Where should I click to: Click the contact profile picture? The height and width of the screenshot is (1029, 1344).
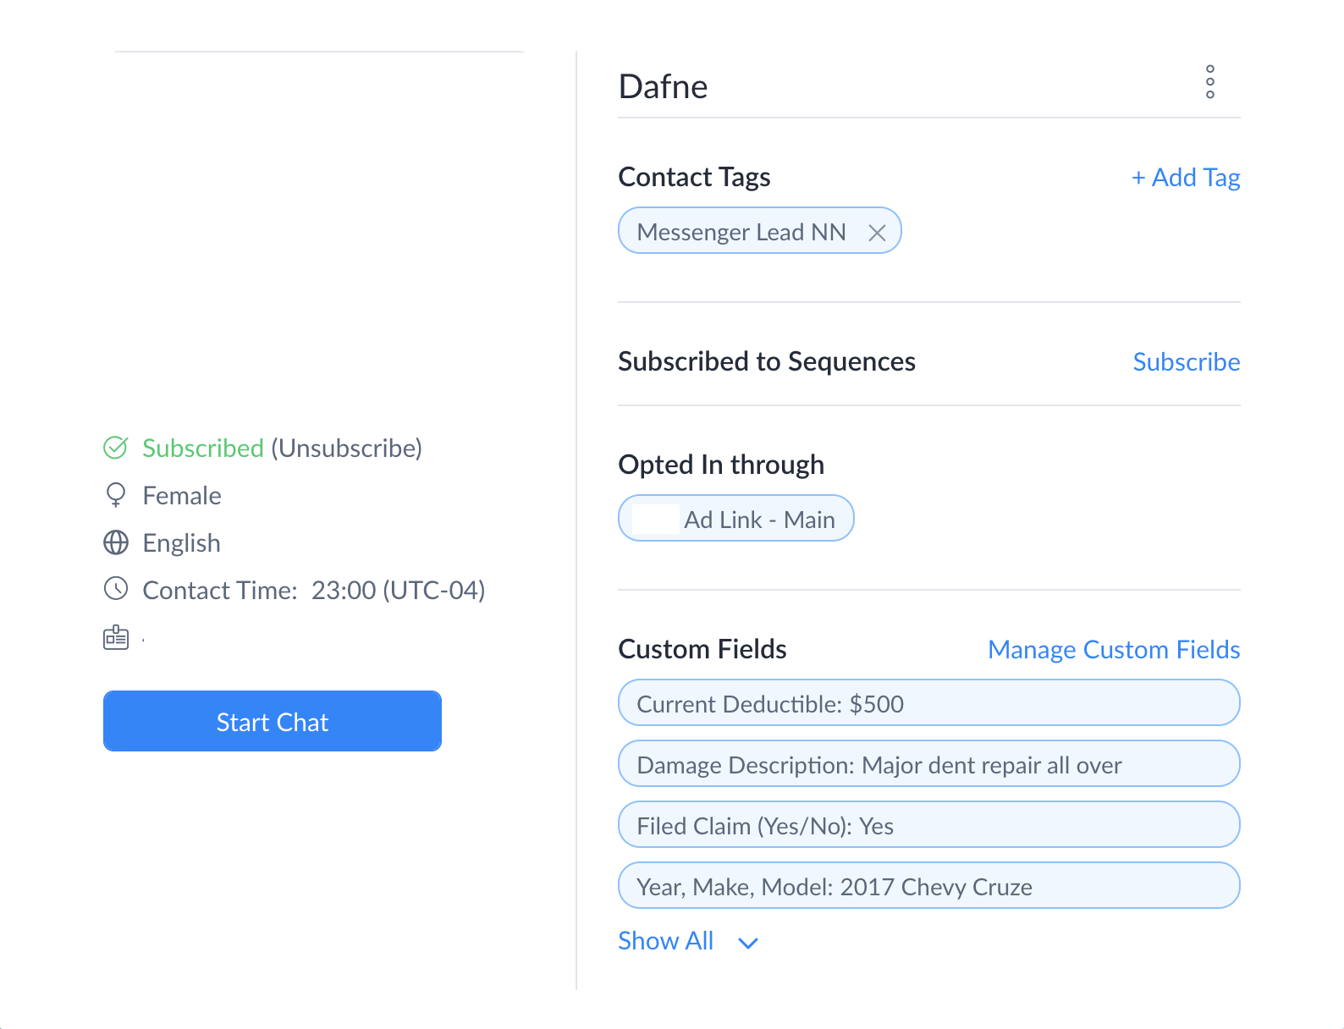[x=320, y=222]
